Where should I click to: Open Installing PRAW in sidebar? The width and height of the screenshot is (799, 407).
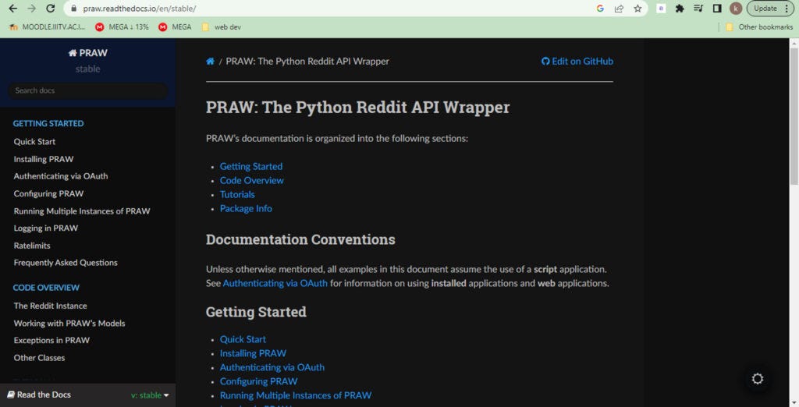pyautogui.click(x=44, y=159)
